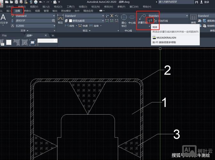The width and height of the screenshot is (215, 160).
Task: Click the magnifier icon beside 查找文字 field
Action: pyautogui.click(x=54, y=21)
